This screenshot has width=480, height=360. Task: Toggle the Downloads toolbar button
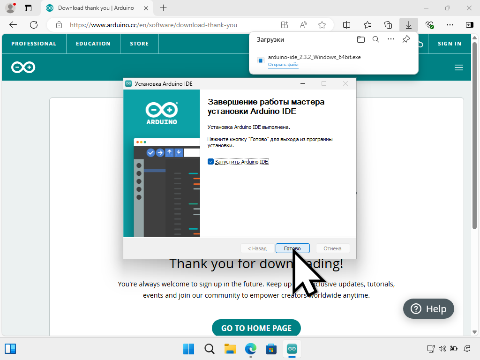(409, 25)
